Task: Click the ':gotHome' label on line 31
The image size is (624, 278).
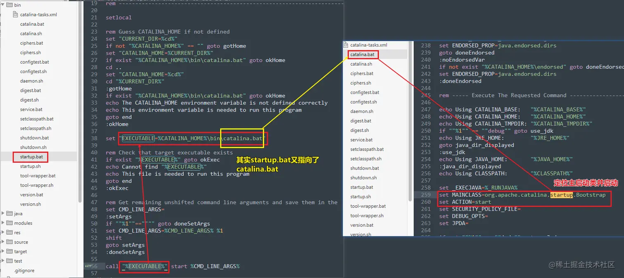Action: [x=118, y=89]
